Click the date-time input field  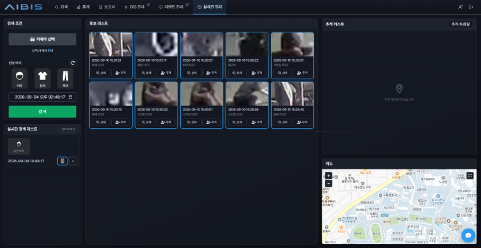coord(42,97)
